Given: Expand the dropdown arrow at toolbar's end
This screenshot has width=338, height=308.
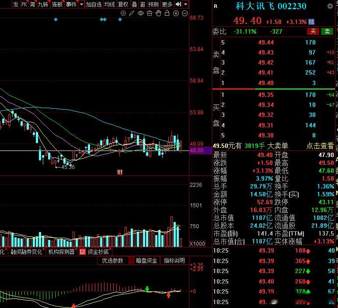Looking at the screenshot, I should pos(185,4).
